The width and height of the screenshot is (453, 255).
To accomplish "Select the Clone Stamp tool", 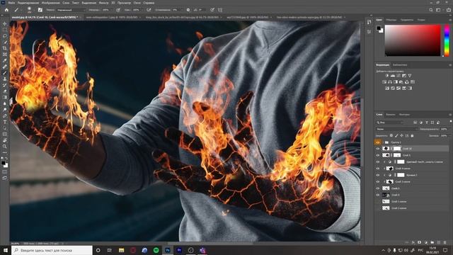I will [x=5, y=79].
